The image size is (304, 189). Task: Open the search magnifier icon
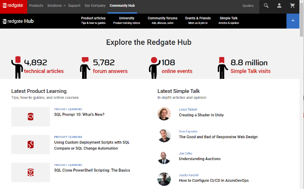click(x=266, y=5)
